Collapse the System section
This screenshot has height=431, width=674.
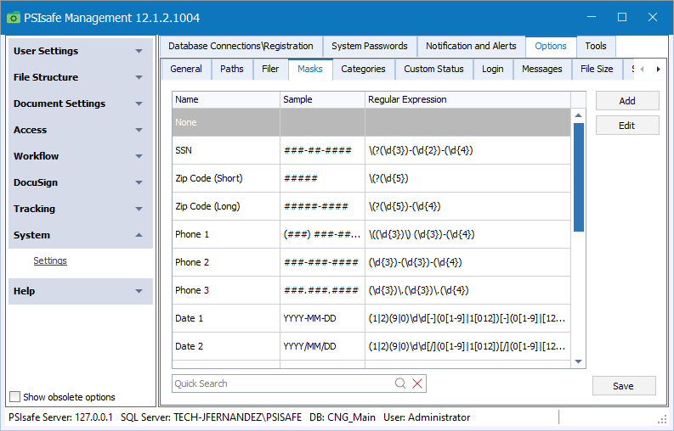(x=81, y=235)
